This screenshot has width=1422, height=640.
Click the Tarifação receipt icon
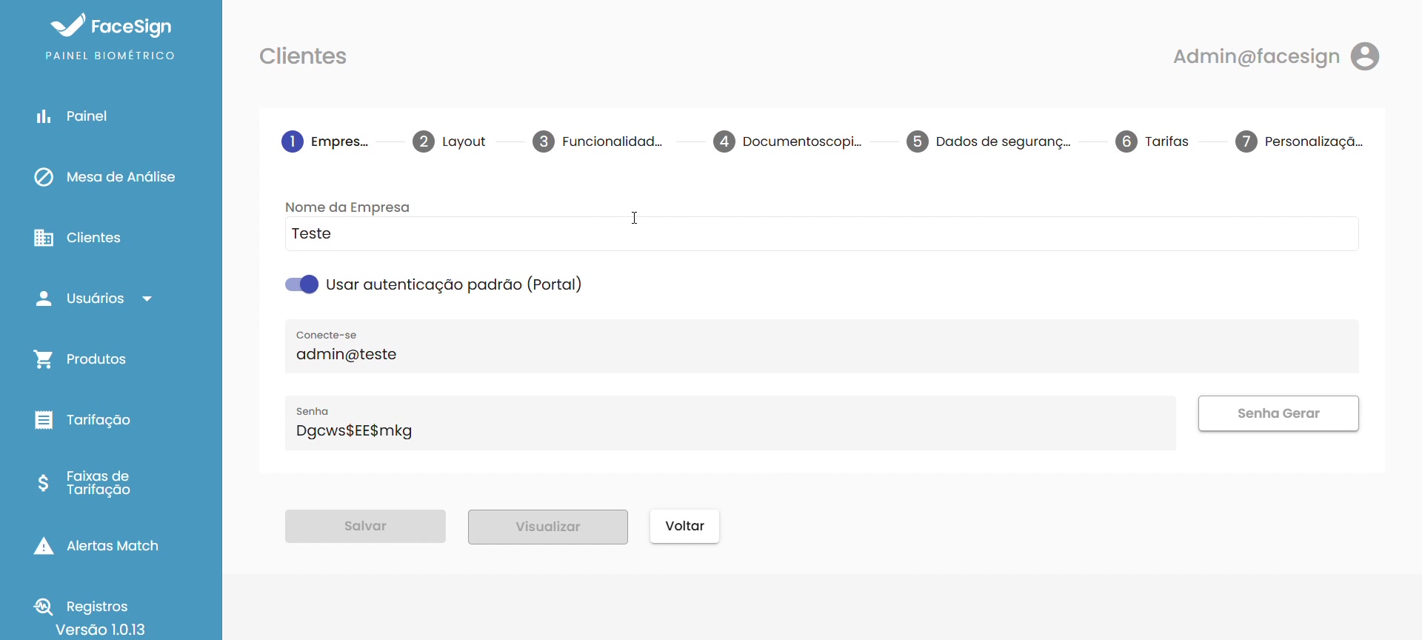44,420
